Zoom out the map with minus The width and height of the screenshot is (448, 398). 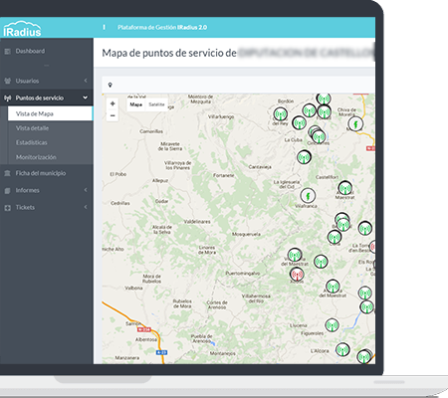pos(112,115)
